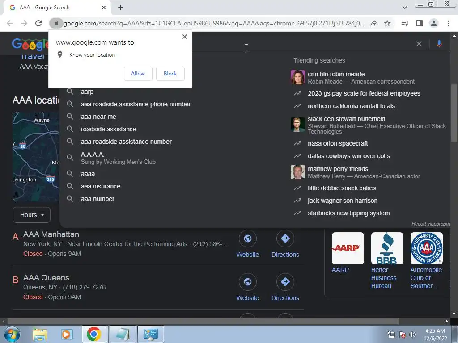Click the Google logo
458x343 pixels.
(x=30, y=44)
